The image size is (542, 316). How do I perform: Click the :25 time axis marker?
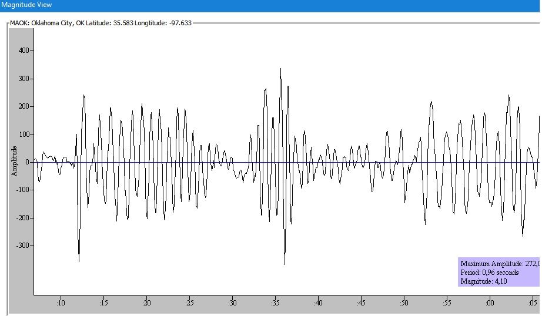(x=189, y=303)
